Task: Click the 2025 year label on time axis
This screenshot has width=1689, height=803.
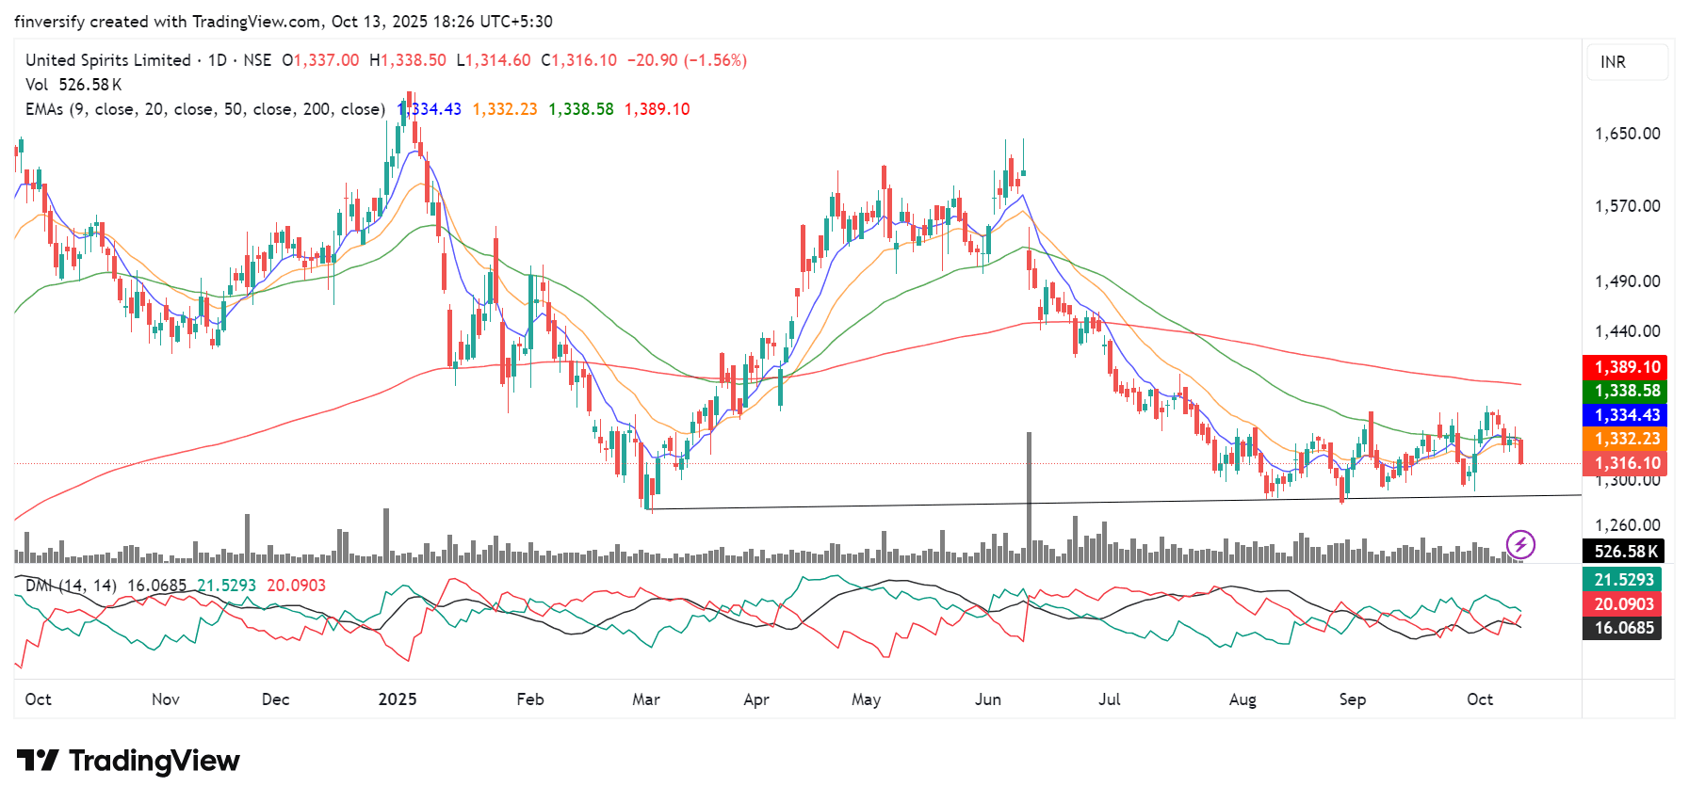Action: click(x=398, y=699)
